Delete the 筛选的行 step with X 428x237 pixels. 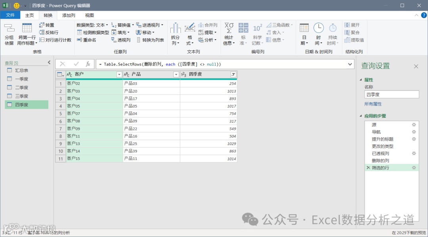368,168
